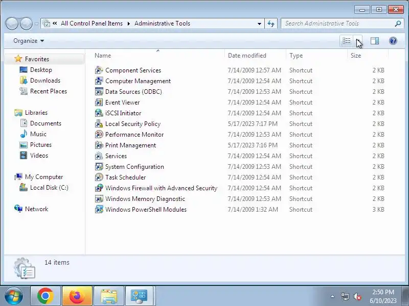
Task: Open Google Chrome from the taskbar
Action: point(46,296)
